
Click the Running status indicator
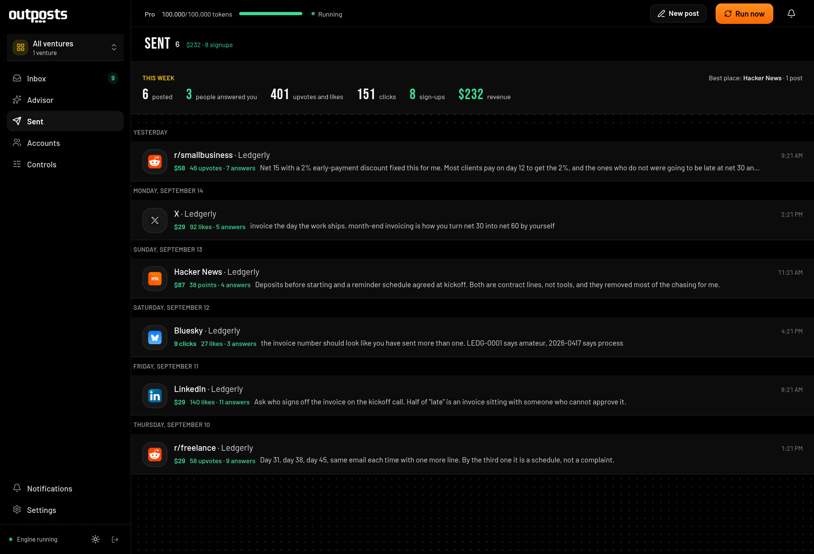point(327,14)
